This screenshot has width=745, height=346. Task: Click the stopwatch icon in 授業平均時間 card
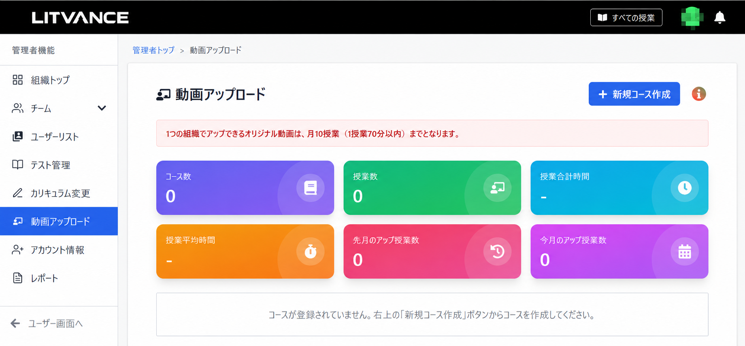310,251
